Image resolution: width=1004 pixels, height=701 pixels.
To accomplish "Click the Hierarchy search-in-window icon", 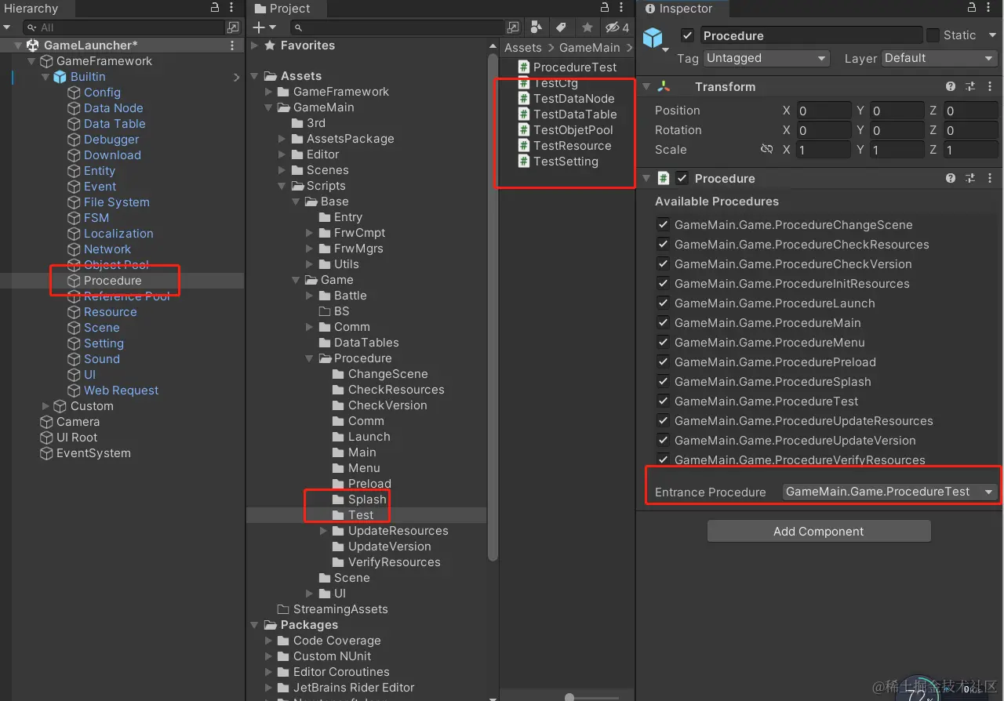I will click(232, 27).
